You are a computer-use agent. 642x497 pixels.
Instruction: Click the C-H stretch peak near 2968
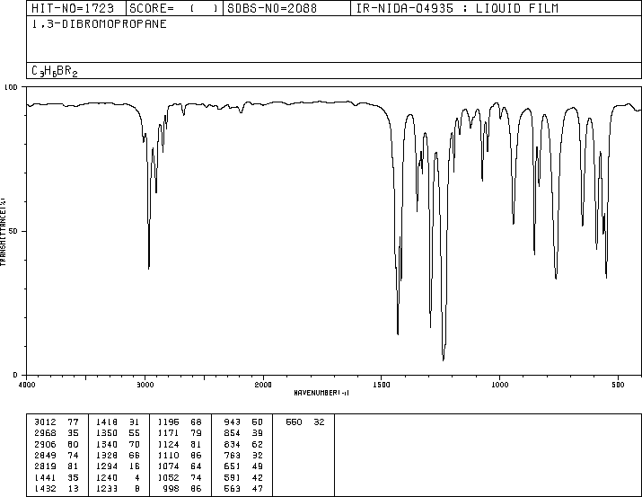coord(149,268)
